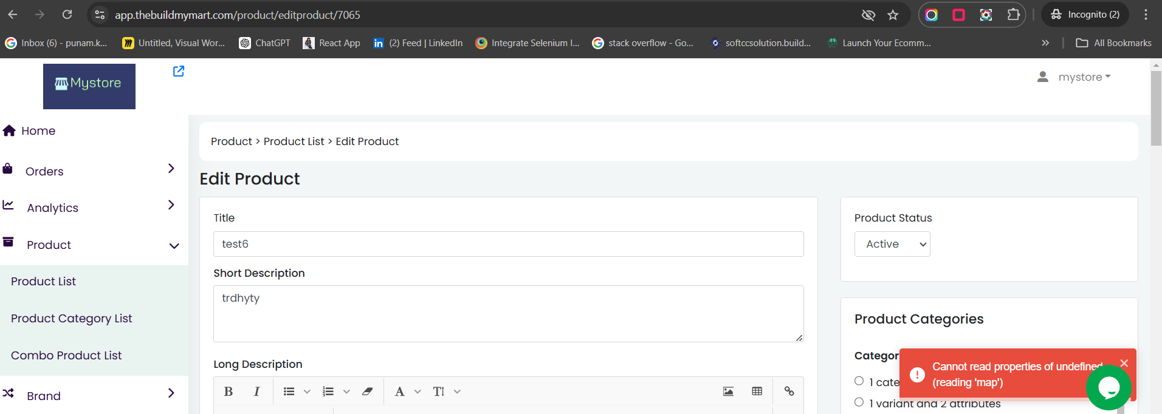Open Brand sidebar section
1162x414 pixels.
(x=44, y=396)
